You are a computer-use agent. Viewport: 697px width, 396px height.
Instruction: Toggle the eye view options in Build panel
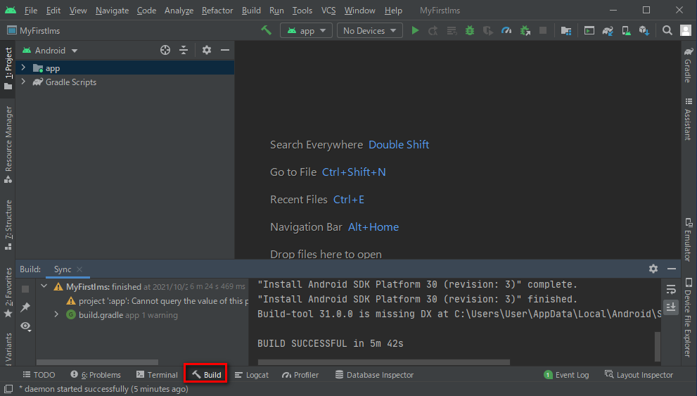click(25, 326)
